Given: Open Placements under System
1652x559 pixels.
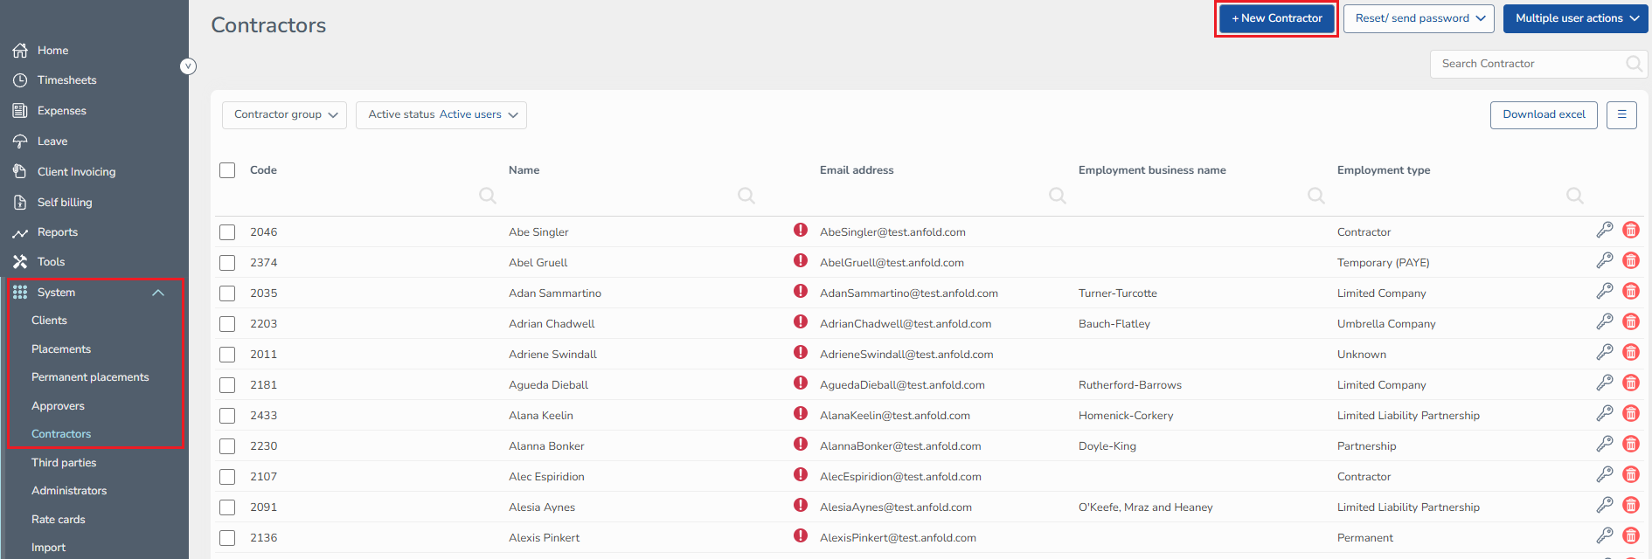Looking at the screenshot, I should click(61, 349).
